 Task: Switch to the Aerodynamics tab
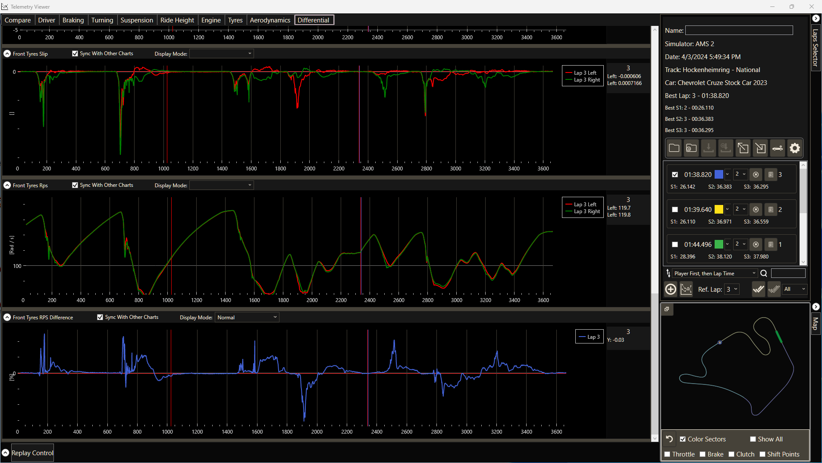(270, 20)
